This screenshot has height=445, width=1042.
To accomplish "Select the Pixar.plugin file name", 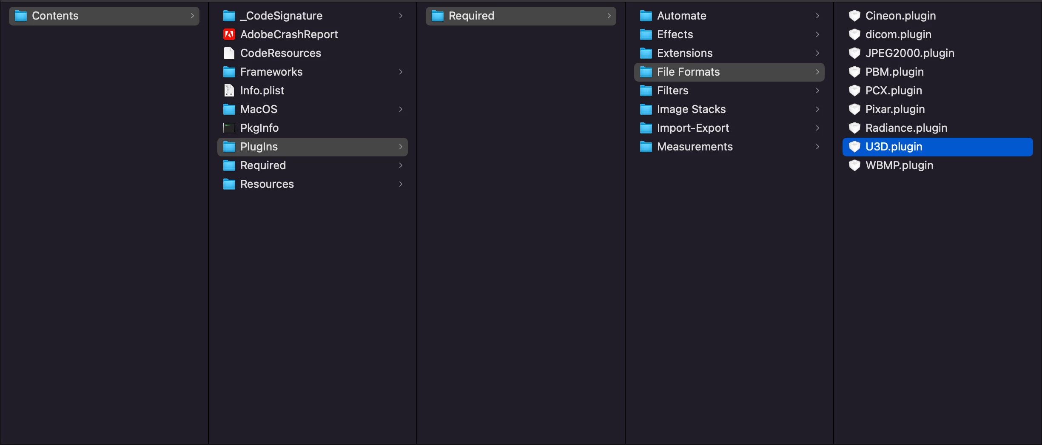I will point(895,109).
